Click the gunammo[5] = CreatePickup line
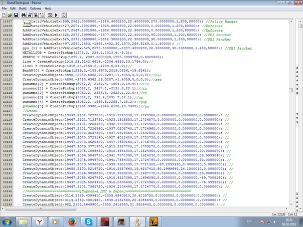 click(x=86, y=106)
